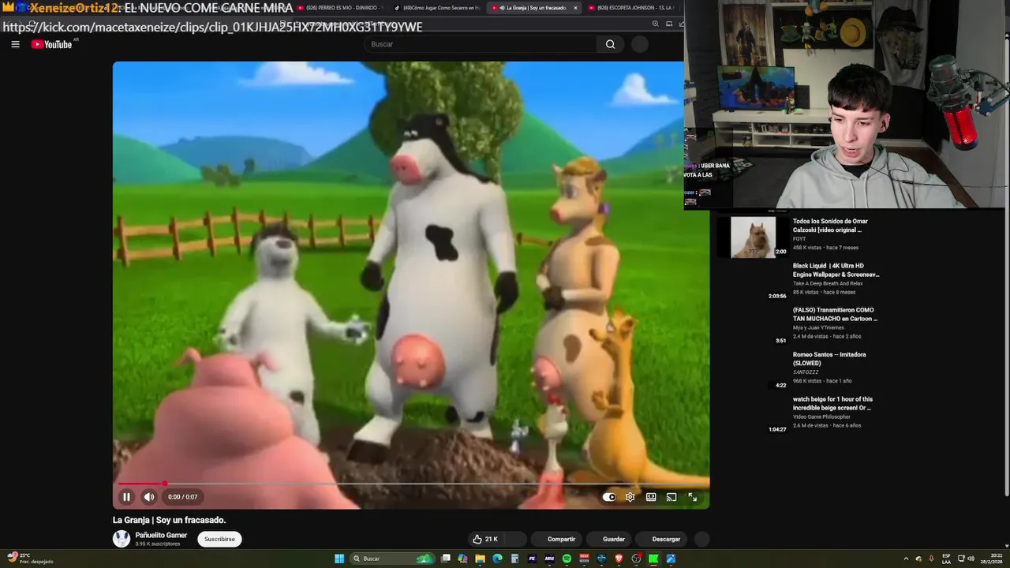Run the search with the magnifier button
The width and height of the screenshot is (1010, 568).
point(610,44)
